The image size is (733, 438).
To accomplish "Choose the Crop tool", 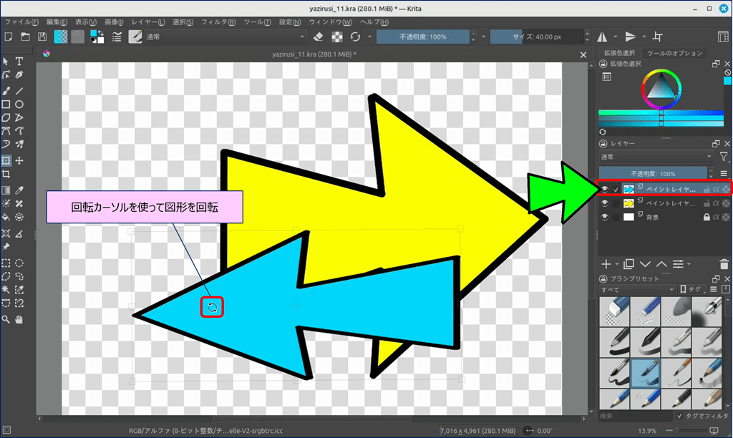I will (x=6, y=174).
